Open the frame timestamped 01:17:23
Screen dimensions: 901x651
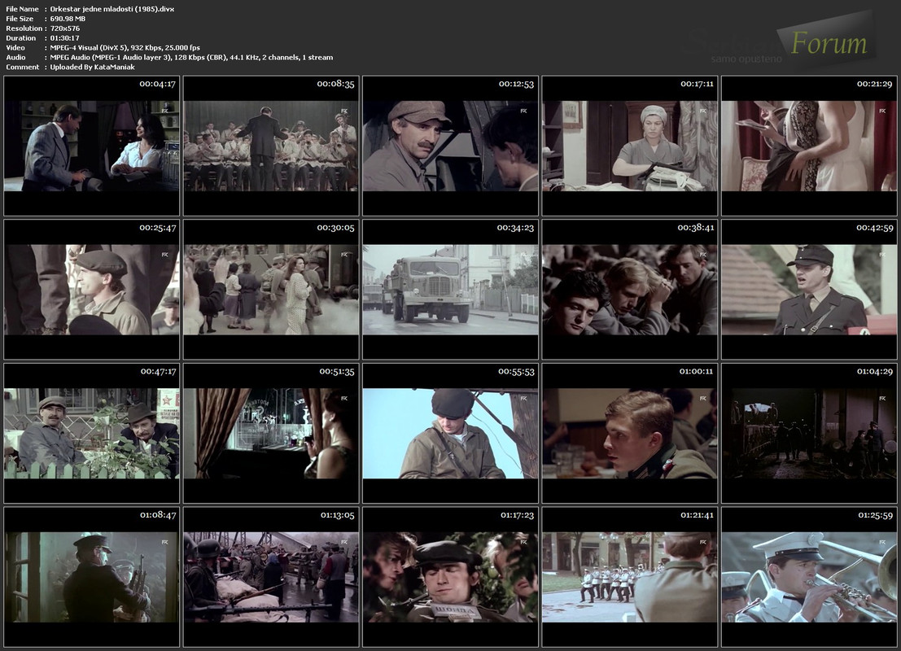tap(450, 577)
